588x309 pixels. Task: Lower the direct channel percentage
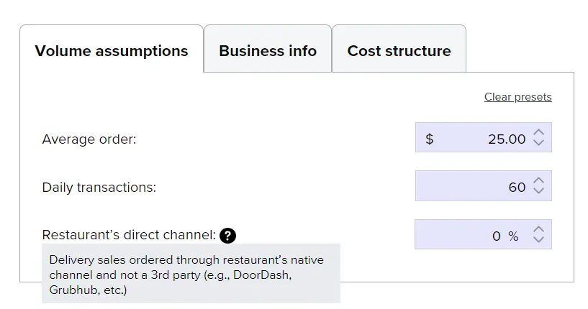pyautogui.click(x=539, y=241)
